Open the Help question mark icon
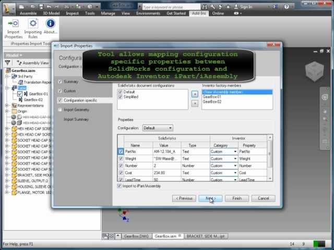The image size is (334, 250). click(x=287, y=7)
